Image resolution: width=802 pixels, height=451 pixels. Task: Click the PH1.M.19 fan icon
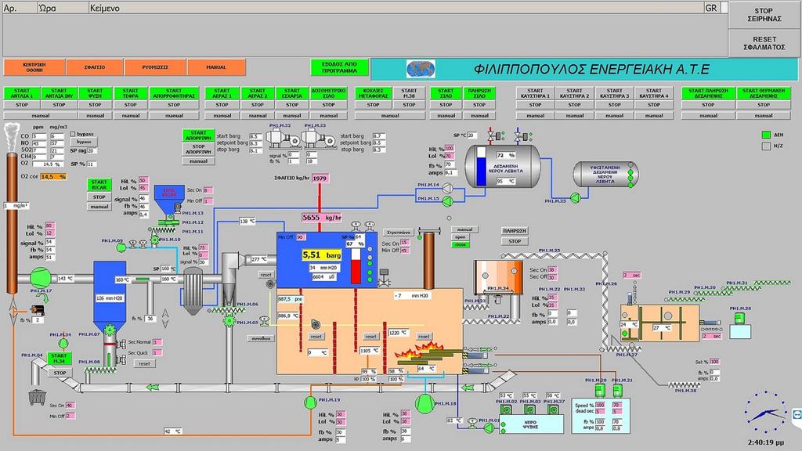(x=310, y=403)
